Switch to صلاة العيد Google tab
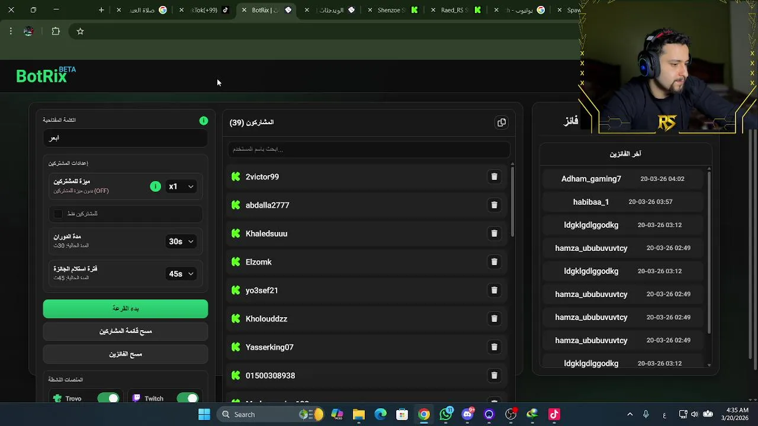 point(142,10)
